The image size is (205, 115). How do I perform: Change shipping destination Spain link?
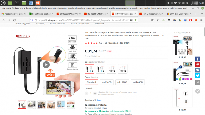99,100
